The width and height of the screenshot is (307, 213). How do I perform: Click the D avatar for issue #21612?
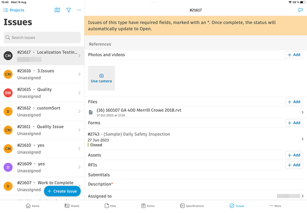[x=8, y=111]
